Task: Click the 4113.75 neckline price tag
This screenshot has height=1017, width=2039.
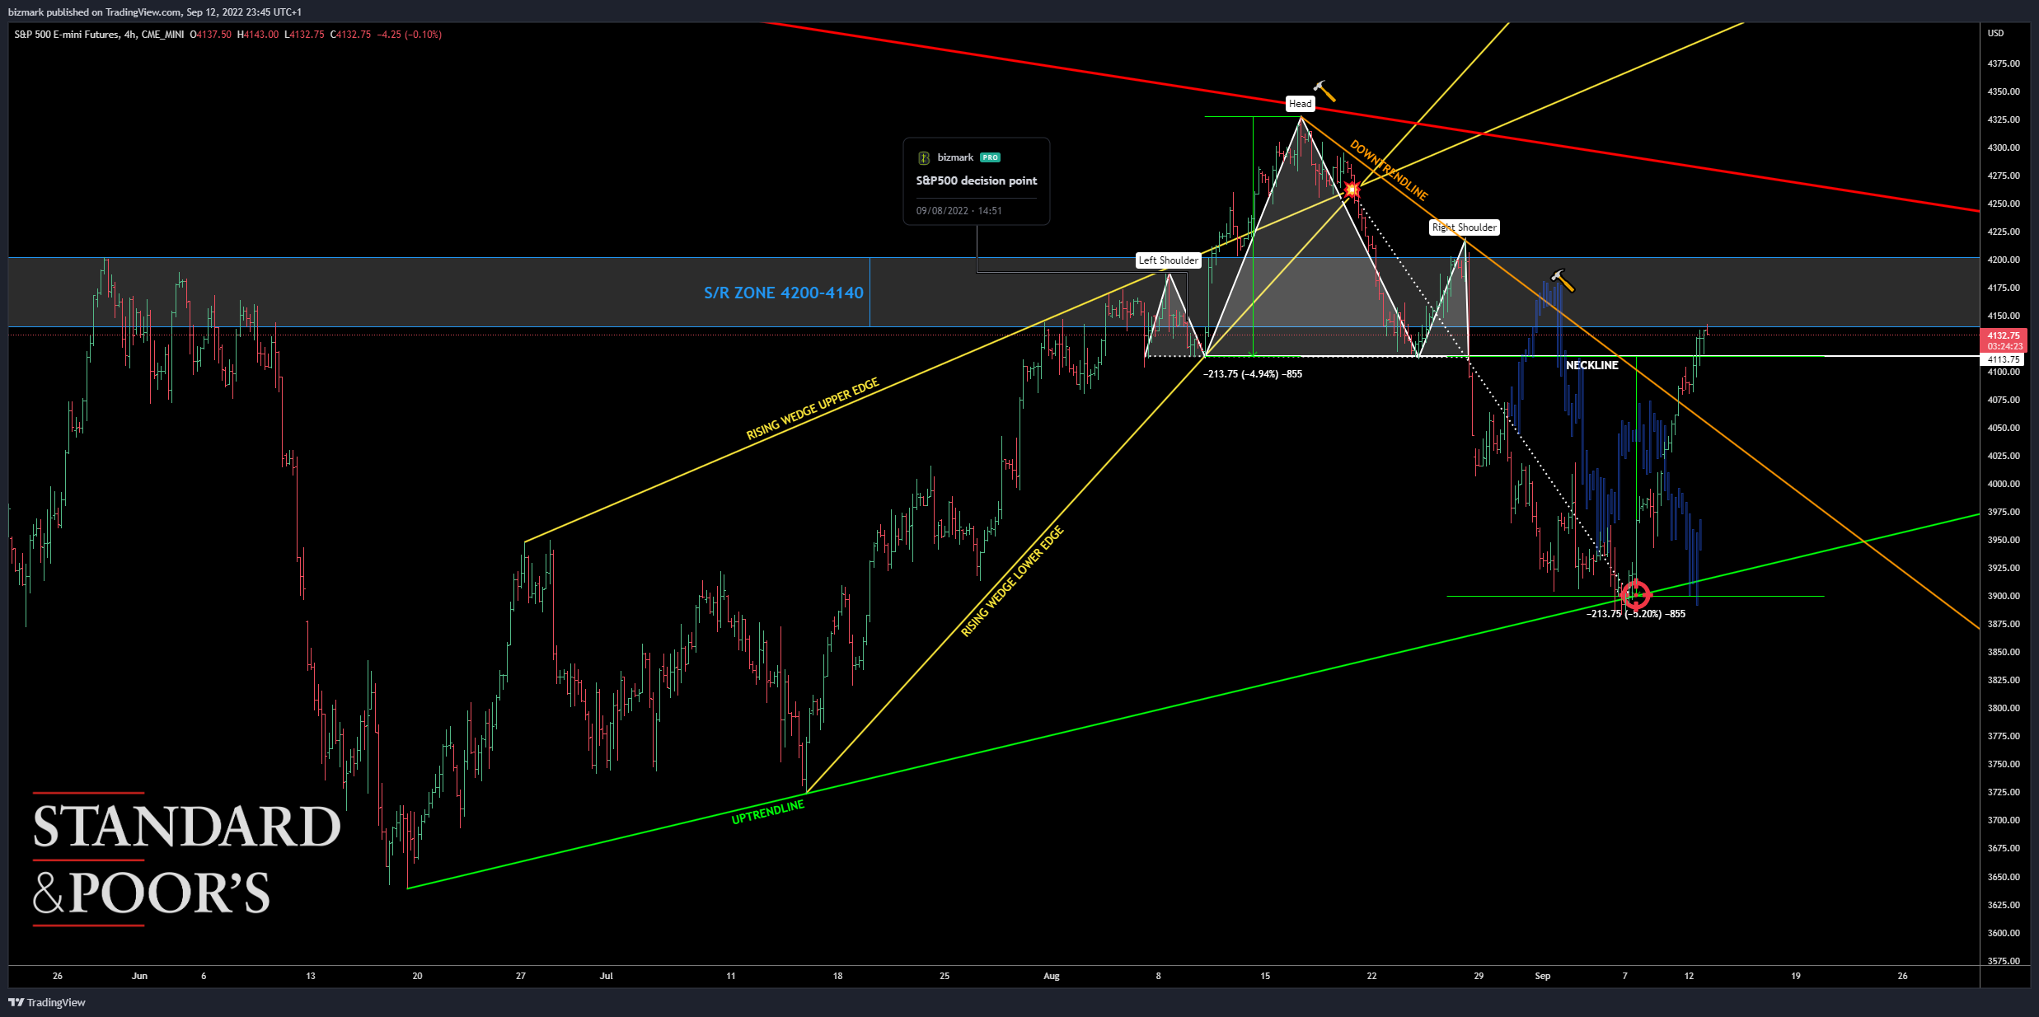Action: pyautogui.click(x=2003, y=359)
